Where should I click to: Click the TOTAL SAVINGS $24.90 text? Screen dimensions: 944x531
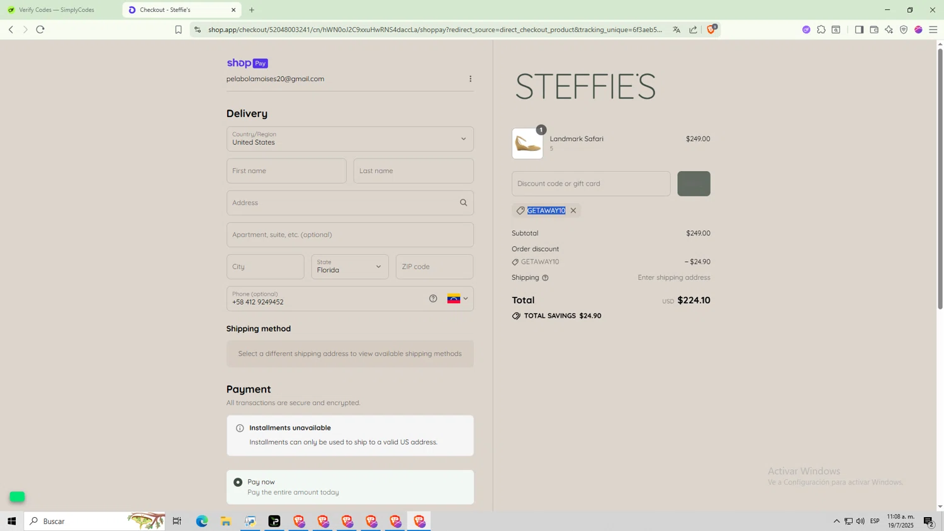click(x=563, y=316)
